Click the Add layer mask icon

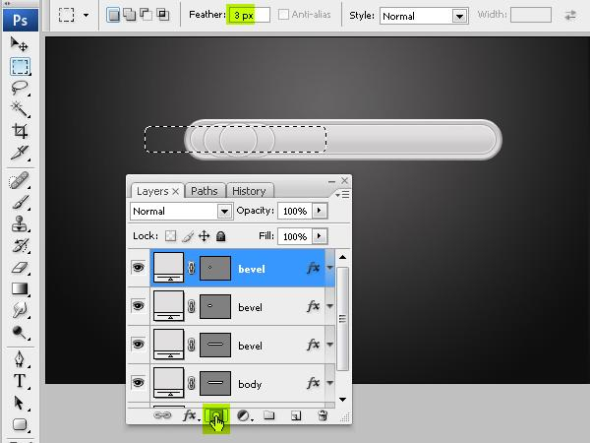tap(216, 415)
